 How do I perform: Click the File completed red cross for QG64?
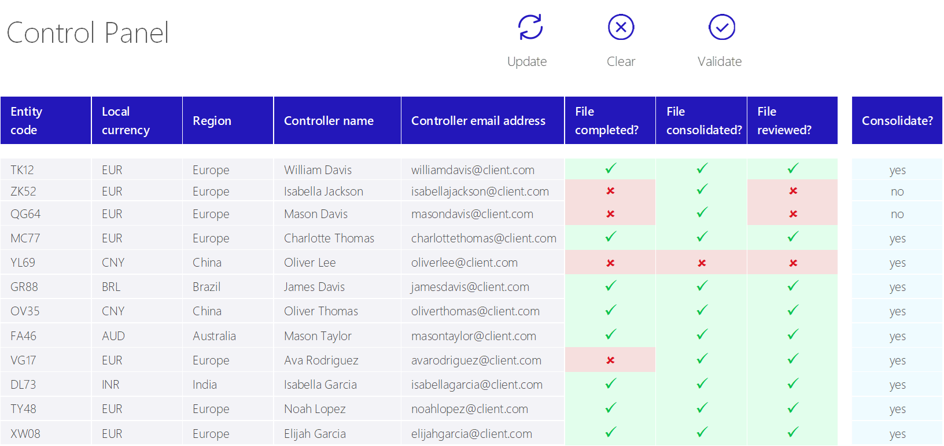coord(610,214)
